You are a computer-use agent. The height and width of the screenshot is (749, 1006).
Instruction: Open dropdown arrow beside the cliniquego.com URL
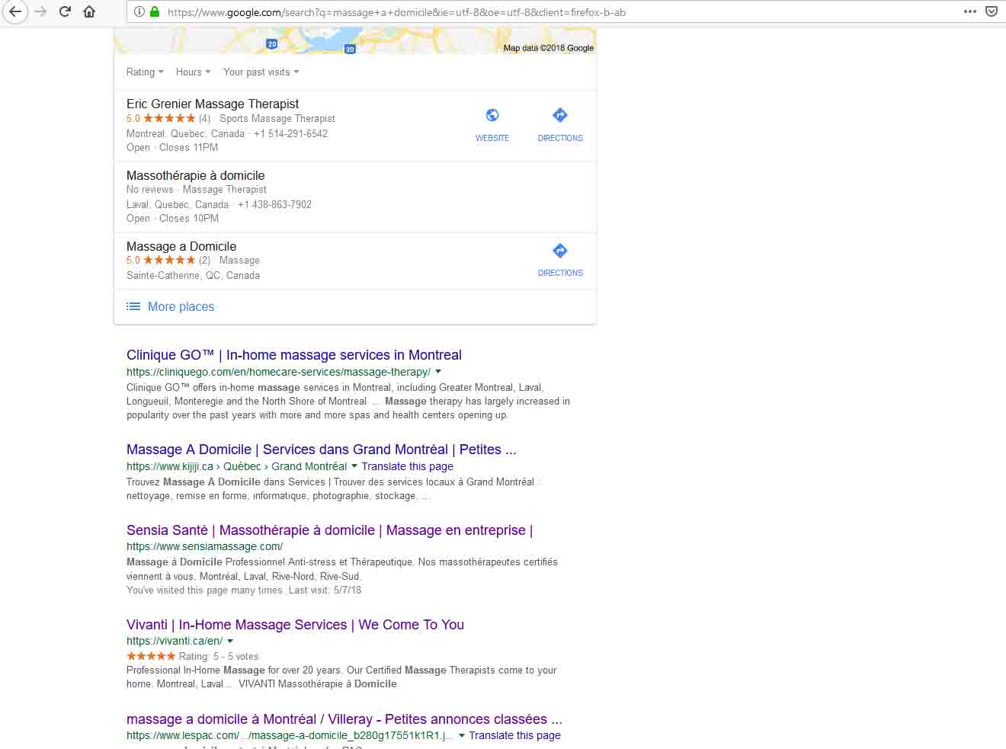(x=438, y=372)
